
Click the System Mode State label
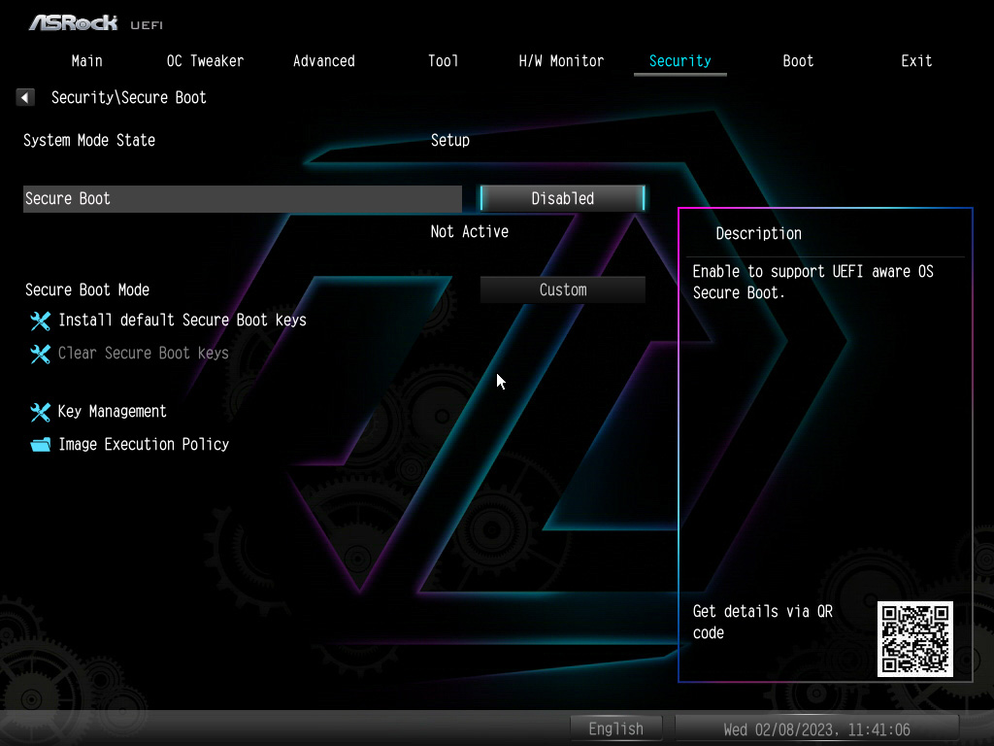89,140
